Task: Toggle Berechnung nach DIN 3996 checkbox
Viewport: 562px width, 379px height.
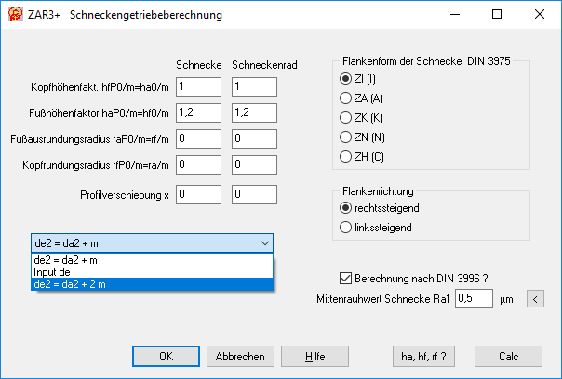Action: [346, 278]
